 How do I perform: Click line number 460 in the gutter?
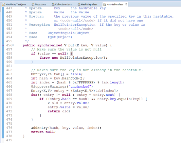tap(9, 62)
